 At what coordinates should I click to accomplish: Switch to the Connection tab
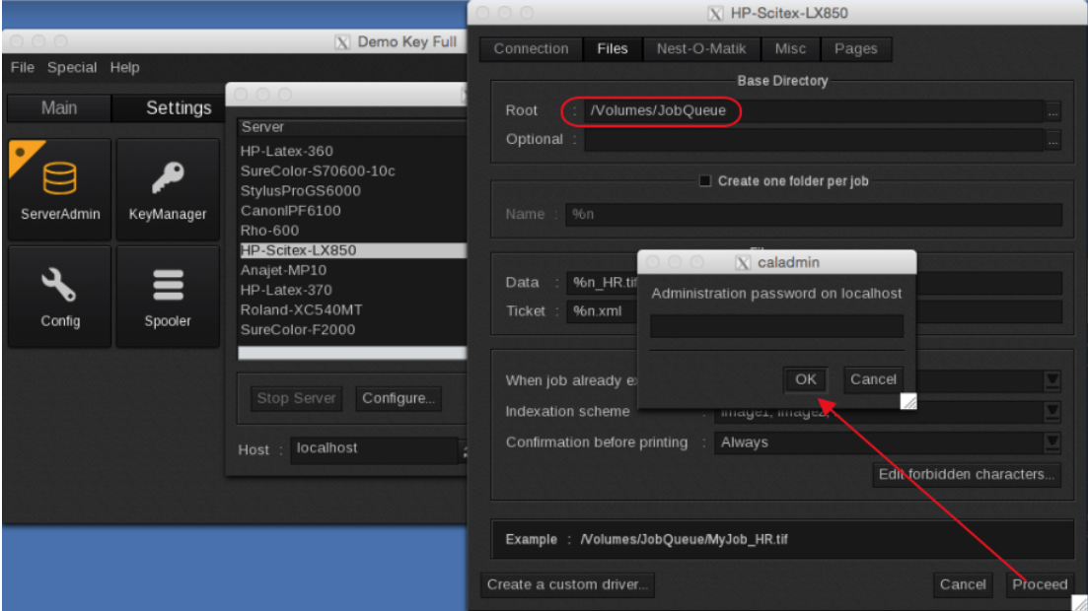pos(531,49)
